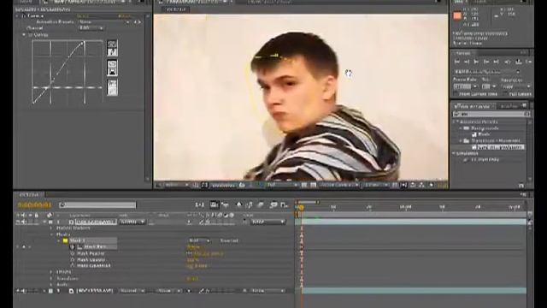This screenshot has width=547, height=308.
Task: Click the Effects & Presets search field
Action: click(491, 114)
